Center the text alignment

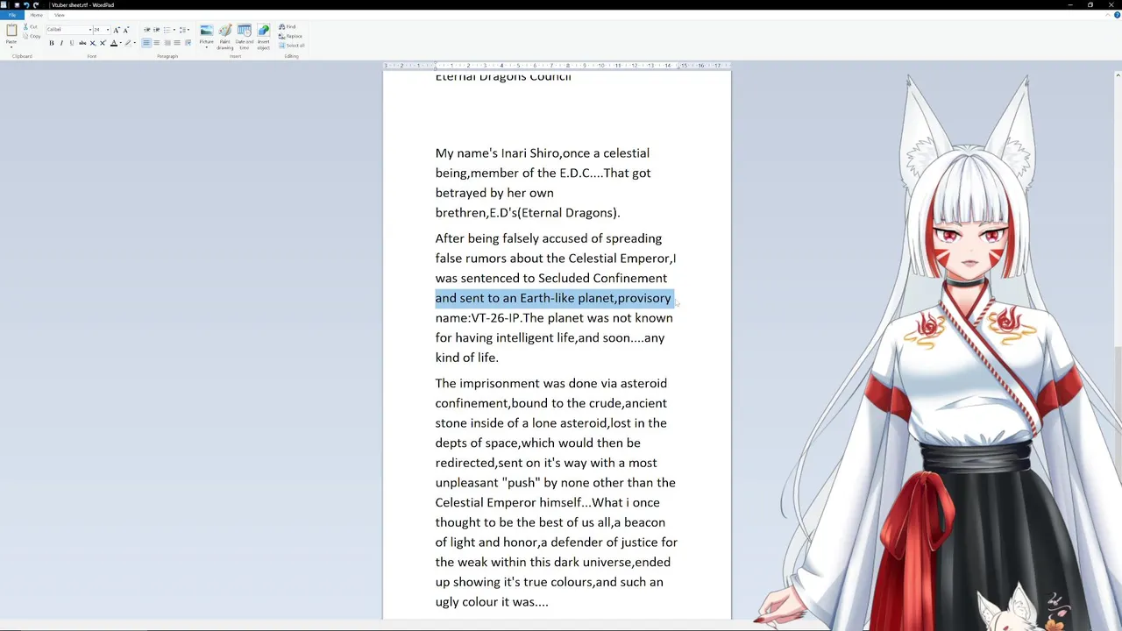tap(157, 43)
